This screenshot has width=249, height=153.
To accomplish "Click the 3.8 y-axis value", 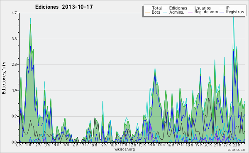I will (x=14, y=39).
